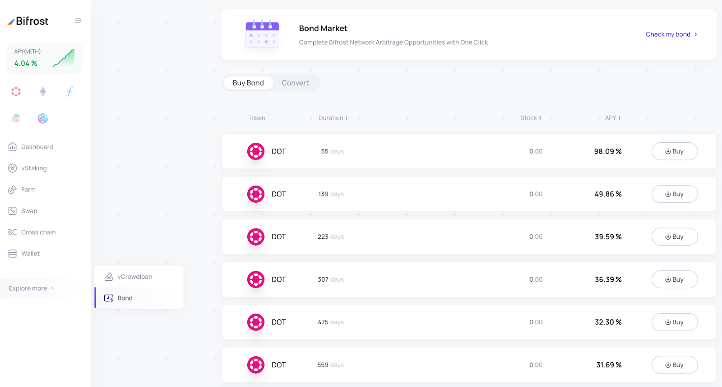
Task: Click the 31.69 % APY value
Action: pos(609,365)
